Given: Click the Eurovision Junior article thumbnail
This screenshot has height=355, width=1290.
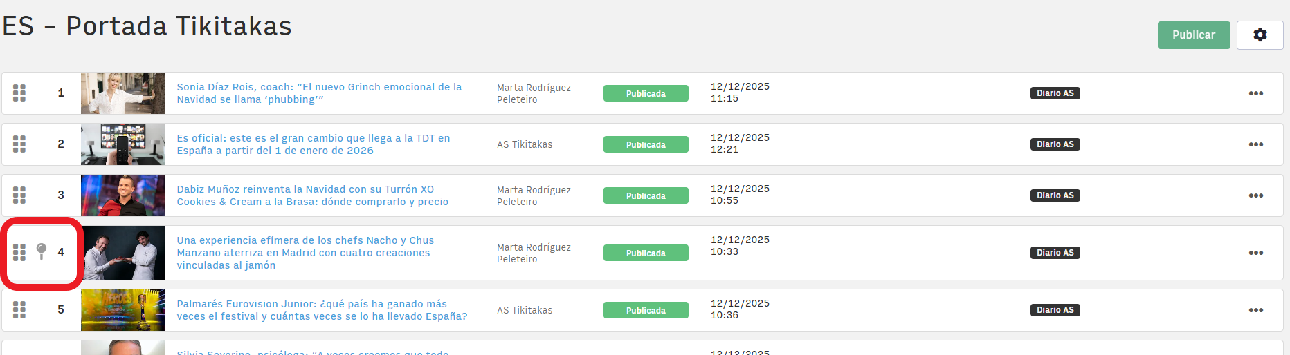Looking at the screenshot, I should pyautogui.click(x=123, y=310).
